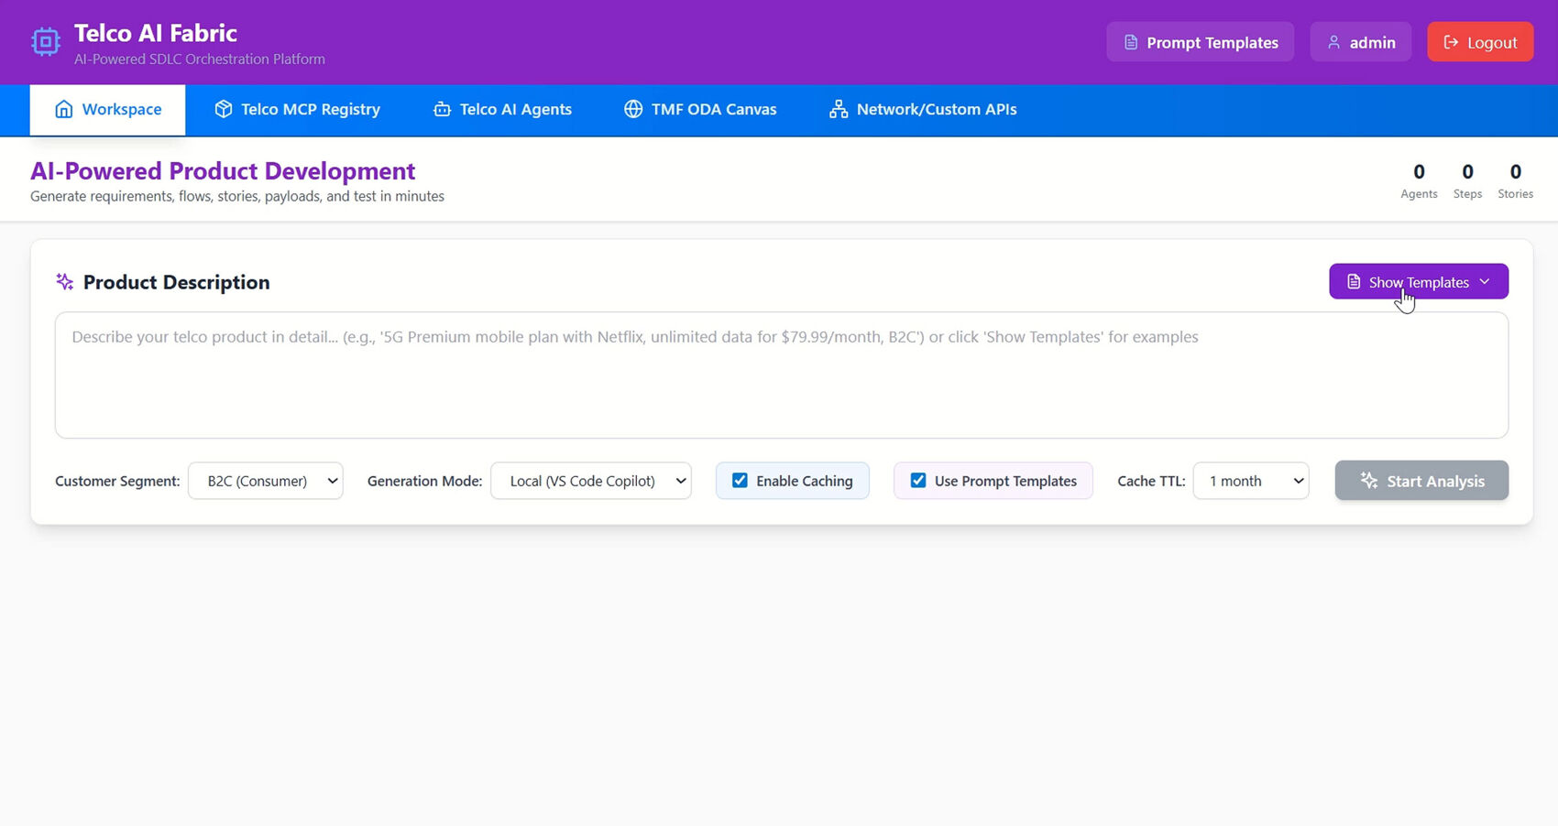Click the Telco AI Fabric chip logo icon
This screenshot has height=826, width=1558.
tap(45, 42)
